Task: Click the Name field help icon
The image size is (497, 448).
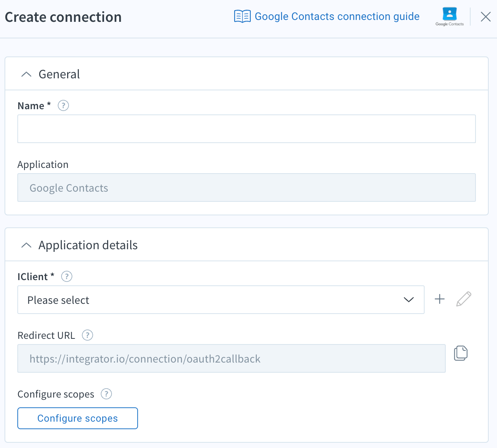Action: 63,106
